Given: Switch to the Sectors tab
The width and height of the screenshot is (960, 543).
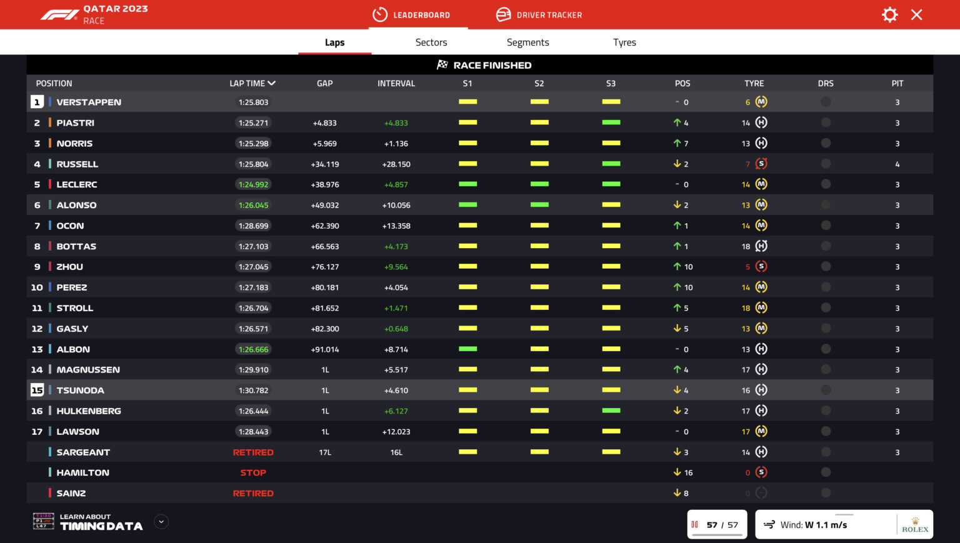Looking at the screenshot, I should [431, 42].
